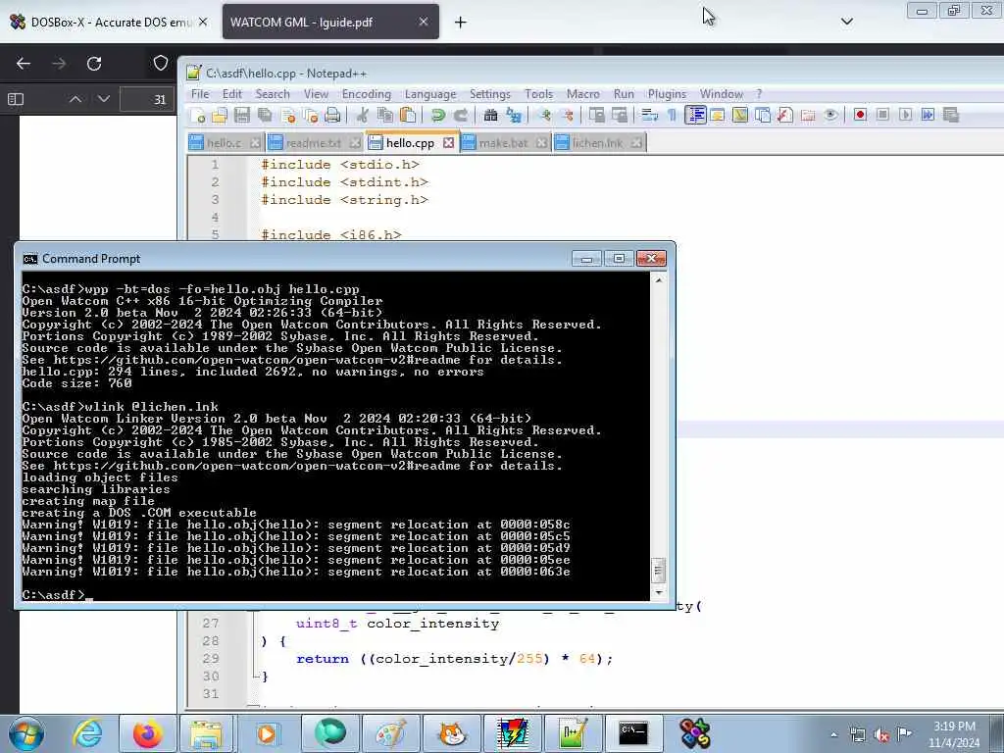Open the Windows Start button
1004x753 pixels.
coord(26,734)
